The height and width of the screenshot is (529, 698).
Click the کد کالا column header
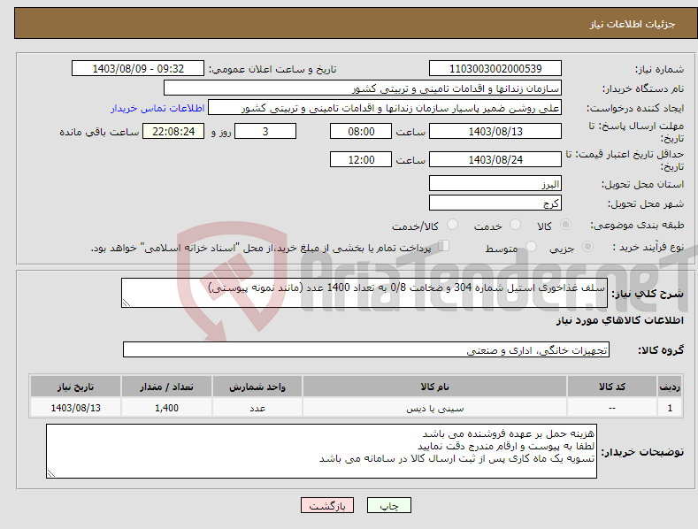pyautogui.click(x=612, y=387)
